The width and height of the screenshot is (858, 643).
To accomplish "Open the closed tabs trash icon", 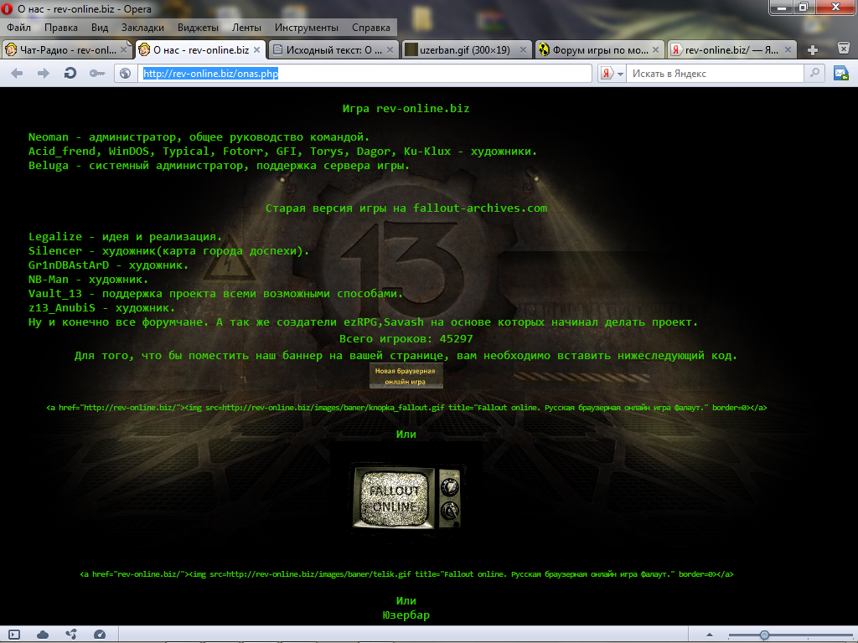I will 843,49.
